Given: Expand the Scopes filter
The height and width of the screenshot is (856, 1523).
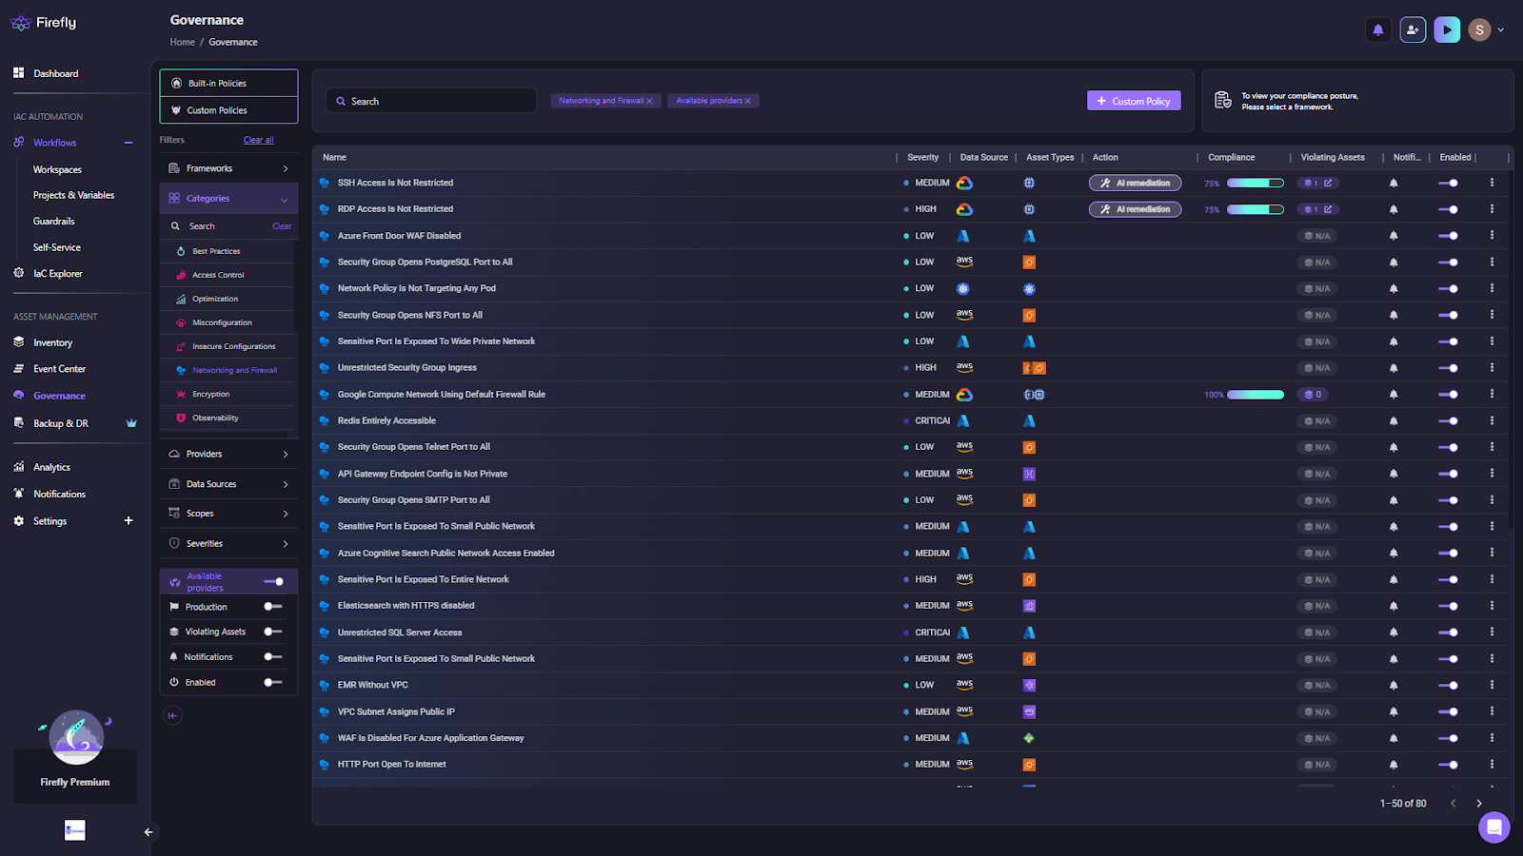Looking at the screenshot, I should [228, 514].
